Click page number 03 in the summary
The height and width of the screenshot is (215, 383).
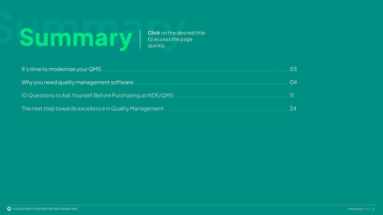tap(293, 69)
